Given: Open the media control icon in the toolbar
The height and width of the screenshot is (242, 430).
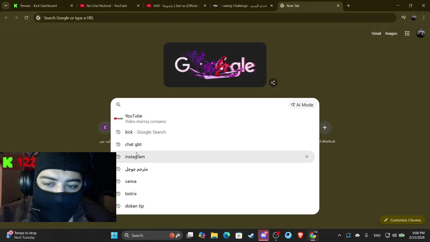Looking at the screenshot, I should 404,18.
